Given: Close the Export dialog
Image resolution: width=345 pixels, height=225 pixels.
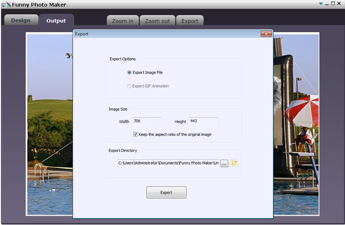Looking at the screenshot, I should 266,34.
